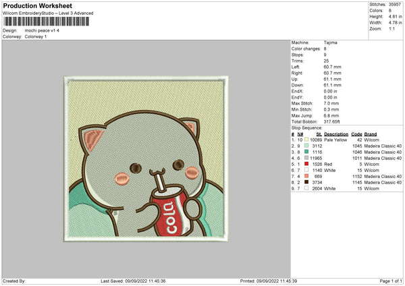Click the 'Printed' timestamp in footer
Viewport: 405px width, 286px height.
coord(269,281)
